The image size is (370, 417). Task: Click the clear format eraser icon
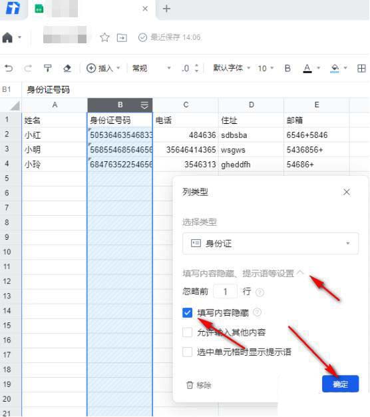[x=67, y=69]
